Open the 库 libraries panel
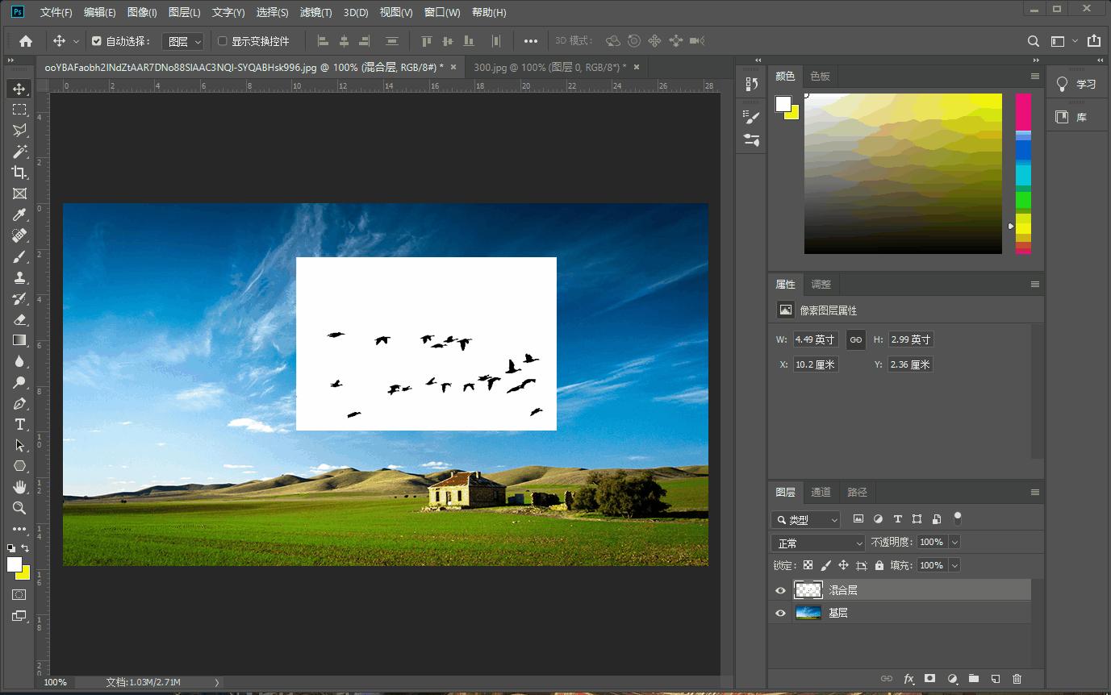 point(1071,117)
